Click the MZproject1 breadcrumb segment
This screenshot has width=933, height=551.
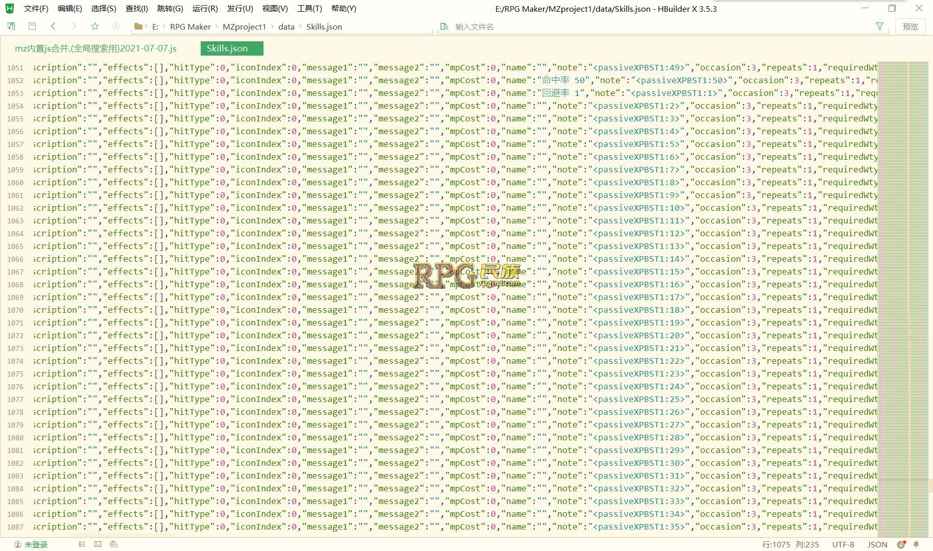[x=244, y=27]
